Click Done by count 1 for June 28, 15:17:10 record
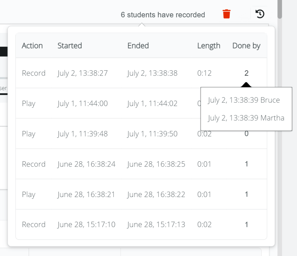This screenshot has width=297, height=256. (x=246, y=225)
